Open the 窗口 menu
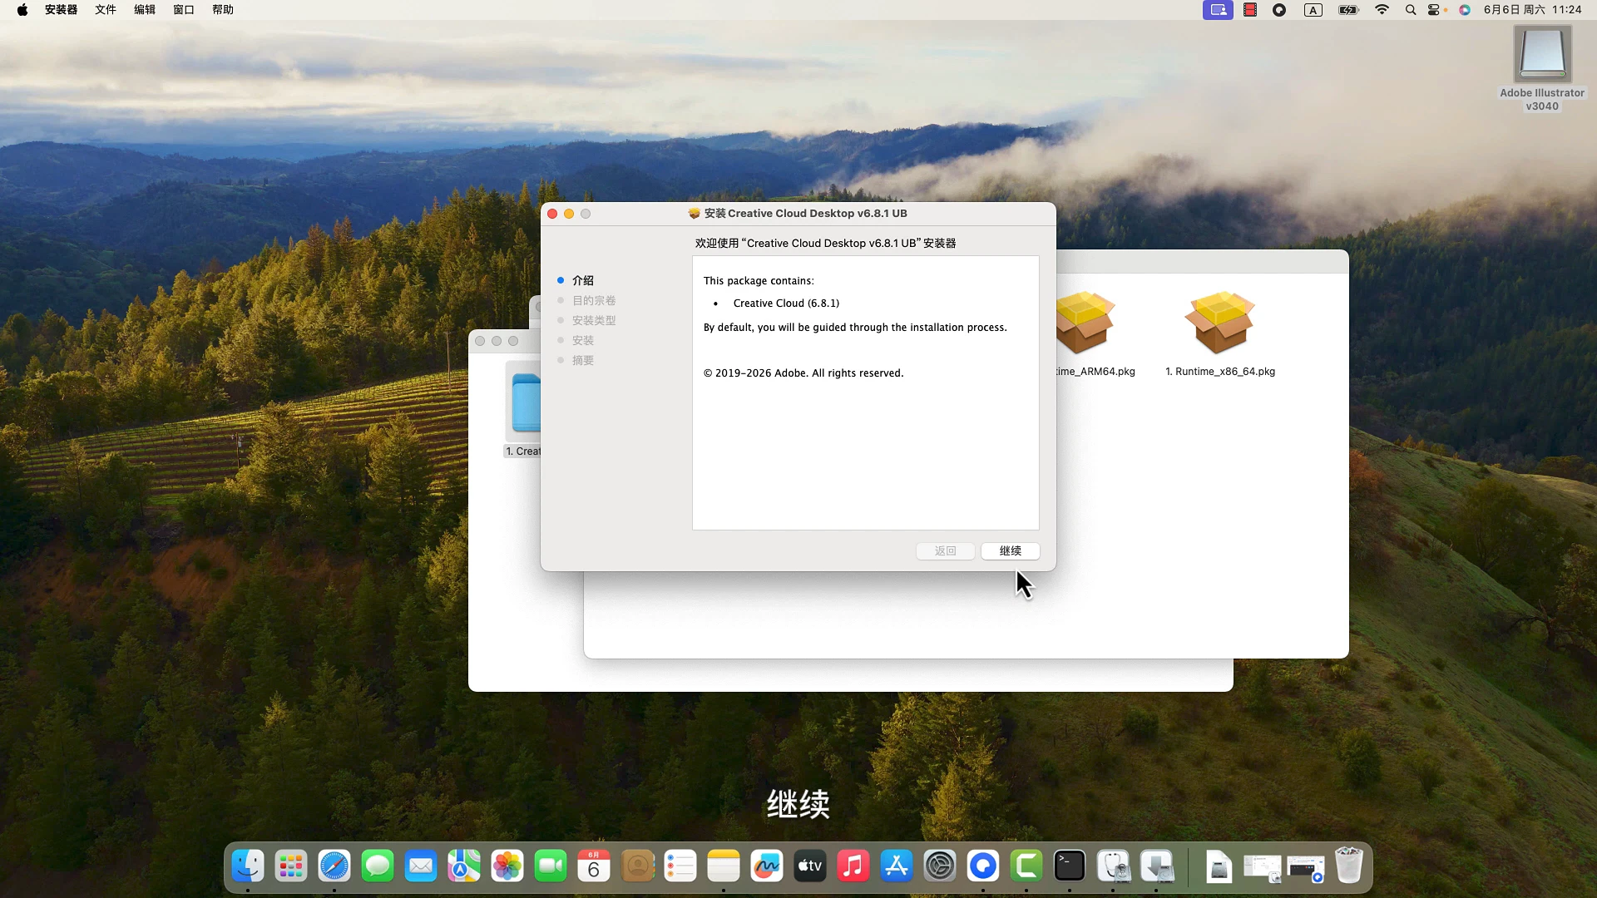The image size is (1597, 898). click(x=184, y=10)
